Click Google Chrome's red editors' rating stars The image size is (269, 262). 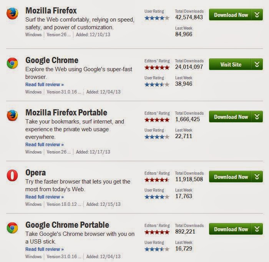157,67
